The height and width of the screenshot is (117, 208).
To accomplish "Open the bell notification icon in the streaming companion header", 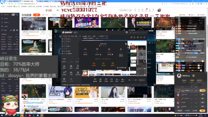I will (x=141, y=37).
